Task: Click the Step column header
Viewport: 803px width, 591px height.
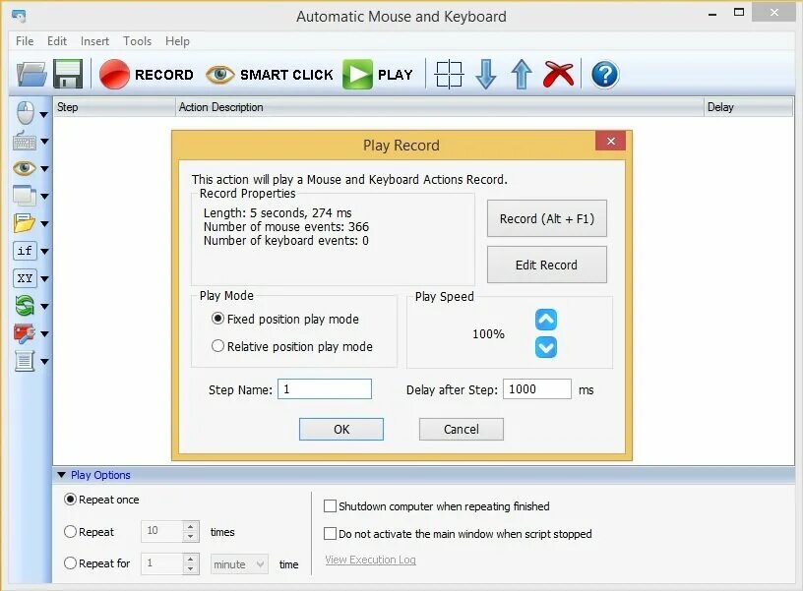Action: pos(115,107)
